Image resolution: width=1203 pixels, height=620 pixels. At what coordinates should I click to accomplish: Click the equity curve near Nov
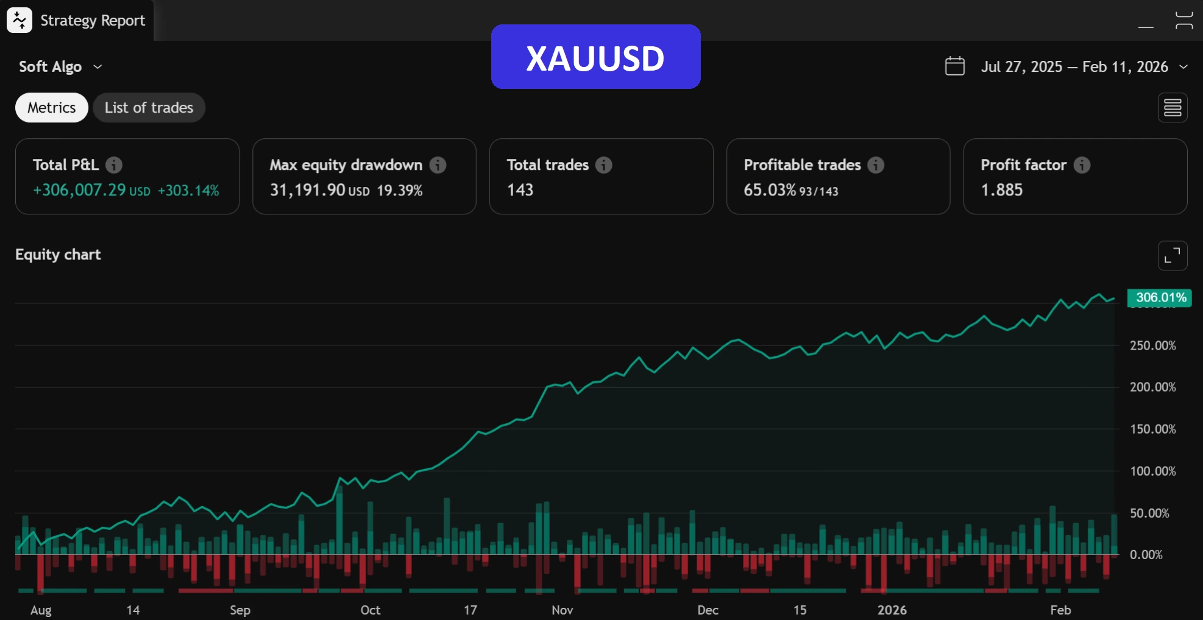point(562,384)
